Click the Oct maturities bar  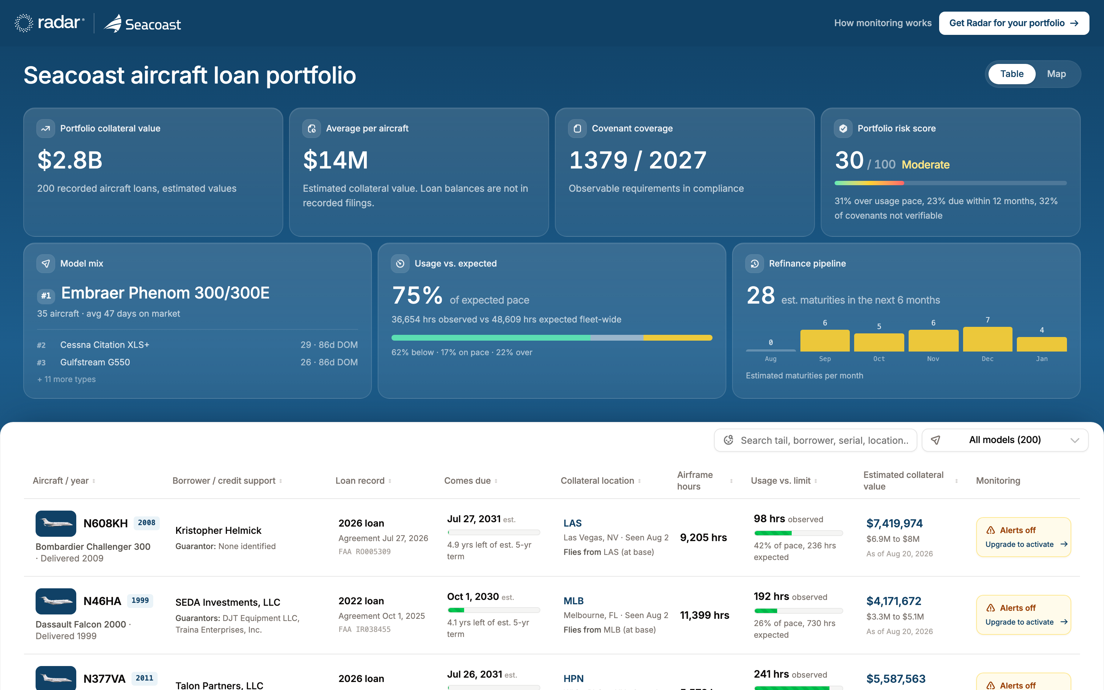878,342
